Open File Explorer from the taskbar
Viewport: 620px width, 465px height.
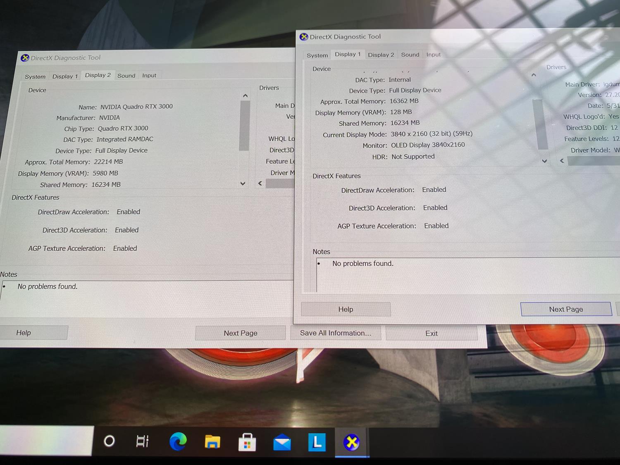[x=212, y=442]
